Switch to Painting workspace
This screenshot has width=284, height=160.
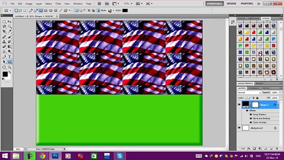click(x=247, y=4)
